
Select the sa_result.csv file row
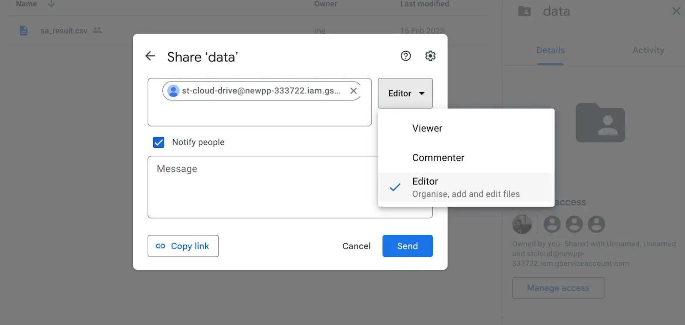point(246,31)
